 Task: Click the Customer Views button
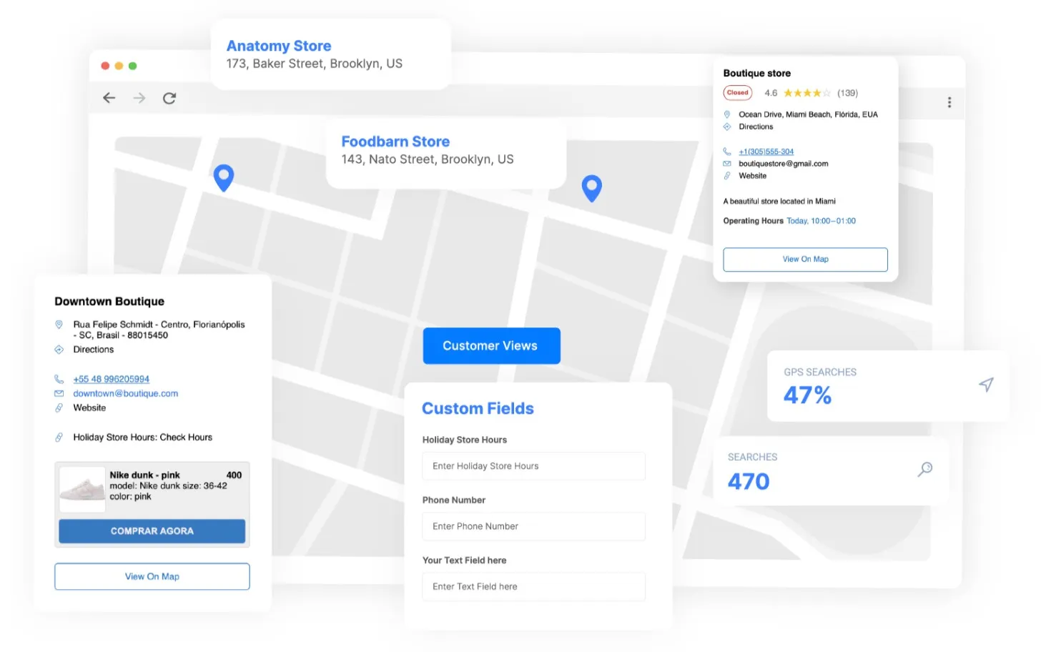coord(491,346)
